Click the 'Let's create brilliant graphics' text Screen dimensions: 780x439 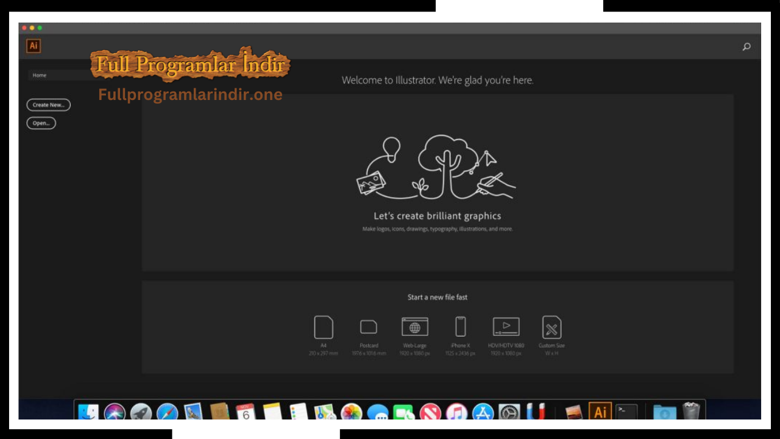438,216
